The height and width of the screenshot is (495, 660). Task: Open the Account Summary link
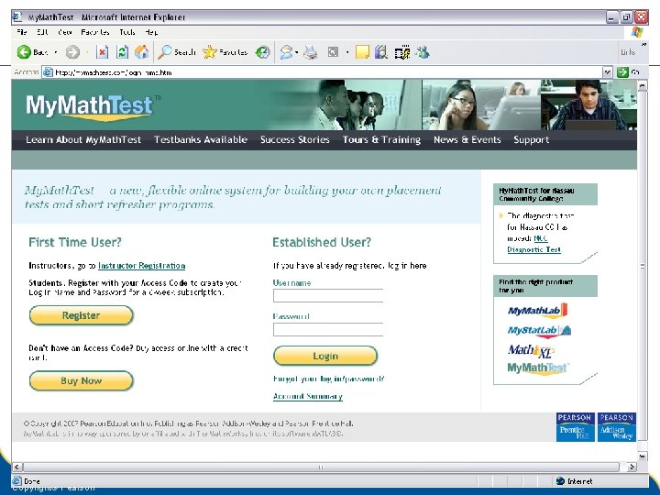click(308, 397)
